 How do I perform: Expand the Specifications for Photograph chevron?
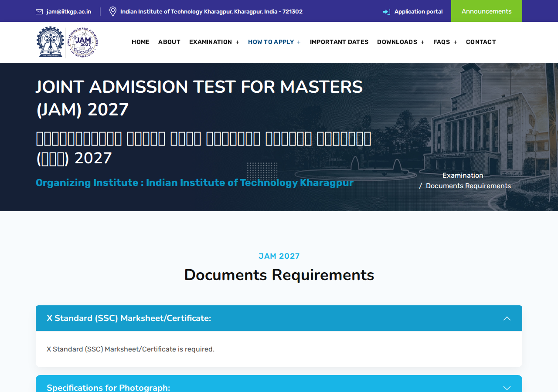coord(507,388)
